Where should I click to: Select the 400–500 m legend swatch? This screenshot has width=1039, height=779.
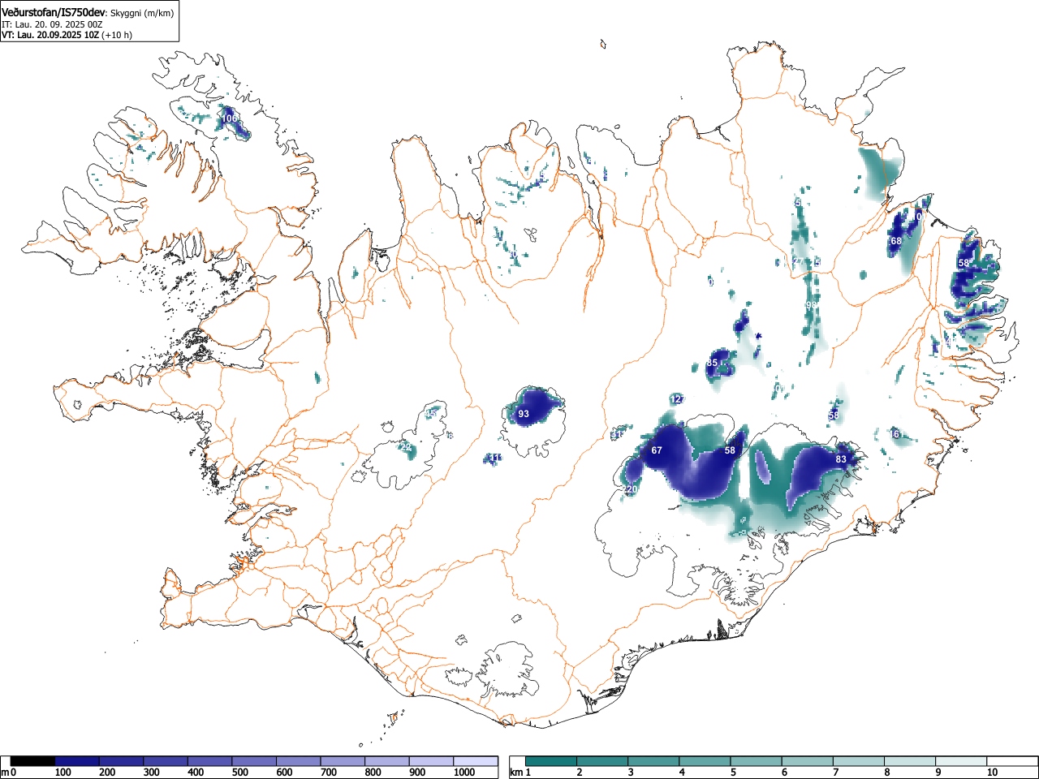[x=210, y=761]
